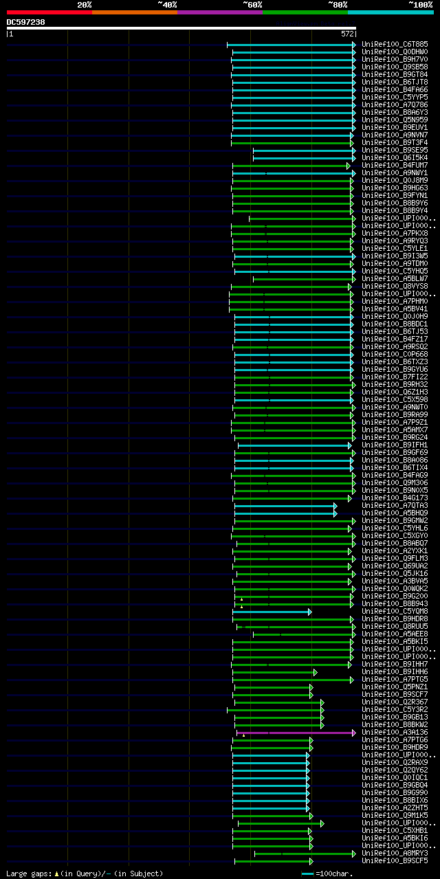The image size is (440, 879).
Task: Select label UniRef100_Q9M306
Action: click(x=396, y=482)
